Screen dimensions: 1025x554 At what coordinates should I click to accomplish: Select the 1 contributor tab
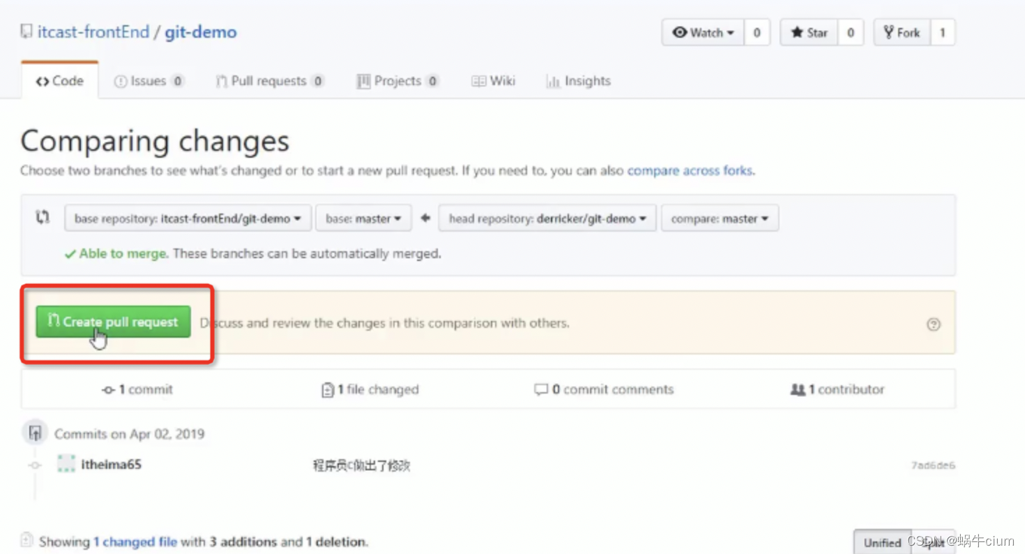click(x=837, y=389)
